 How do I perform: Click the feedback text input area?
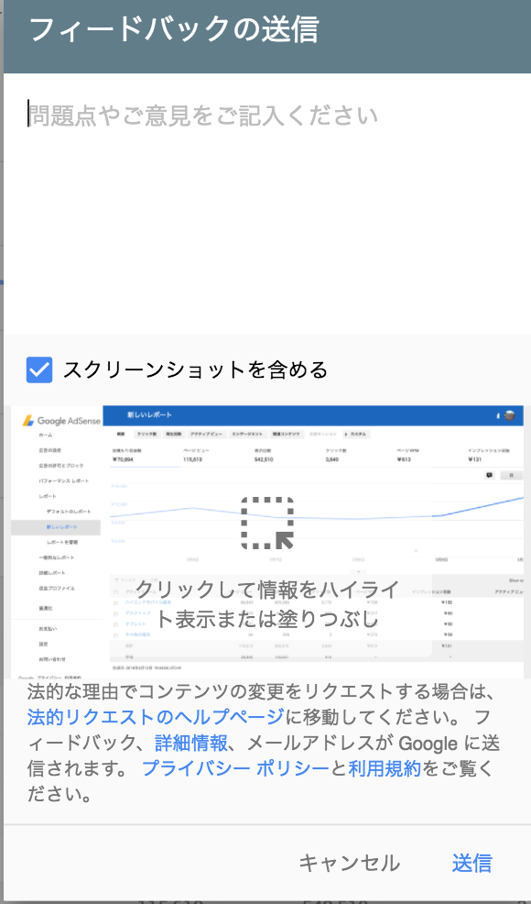tap(267, 202)
